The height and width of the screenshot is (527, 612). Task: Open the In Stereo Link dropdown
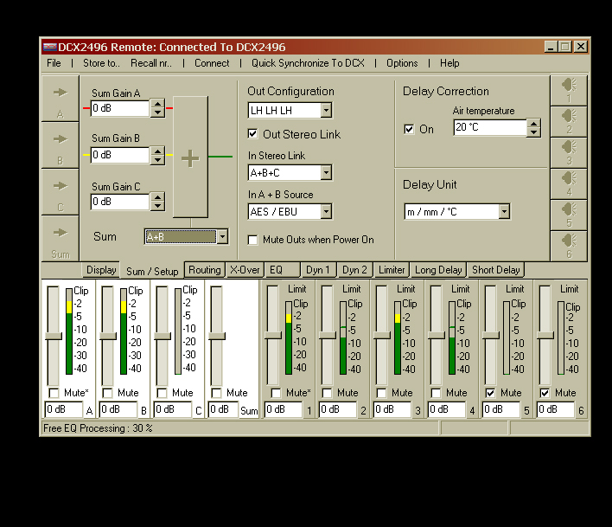click(x=326, y=173)
